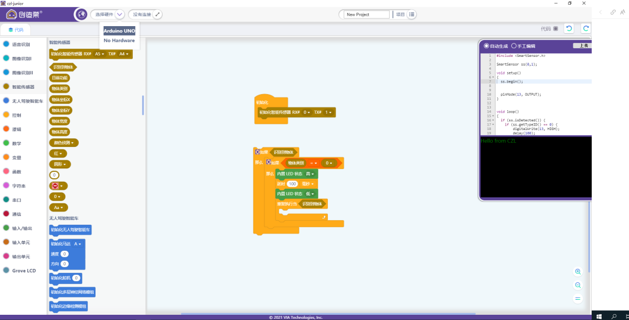Zoom in on the block workspace
Viewport: 629px width, 320px height.
pos(578,272)
